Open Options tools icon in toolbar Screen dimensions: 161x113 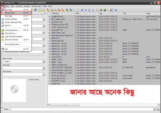coord(111,10)
